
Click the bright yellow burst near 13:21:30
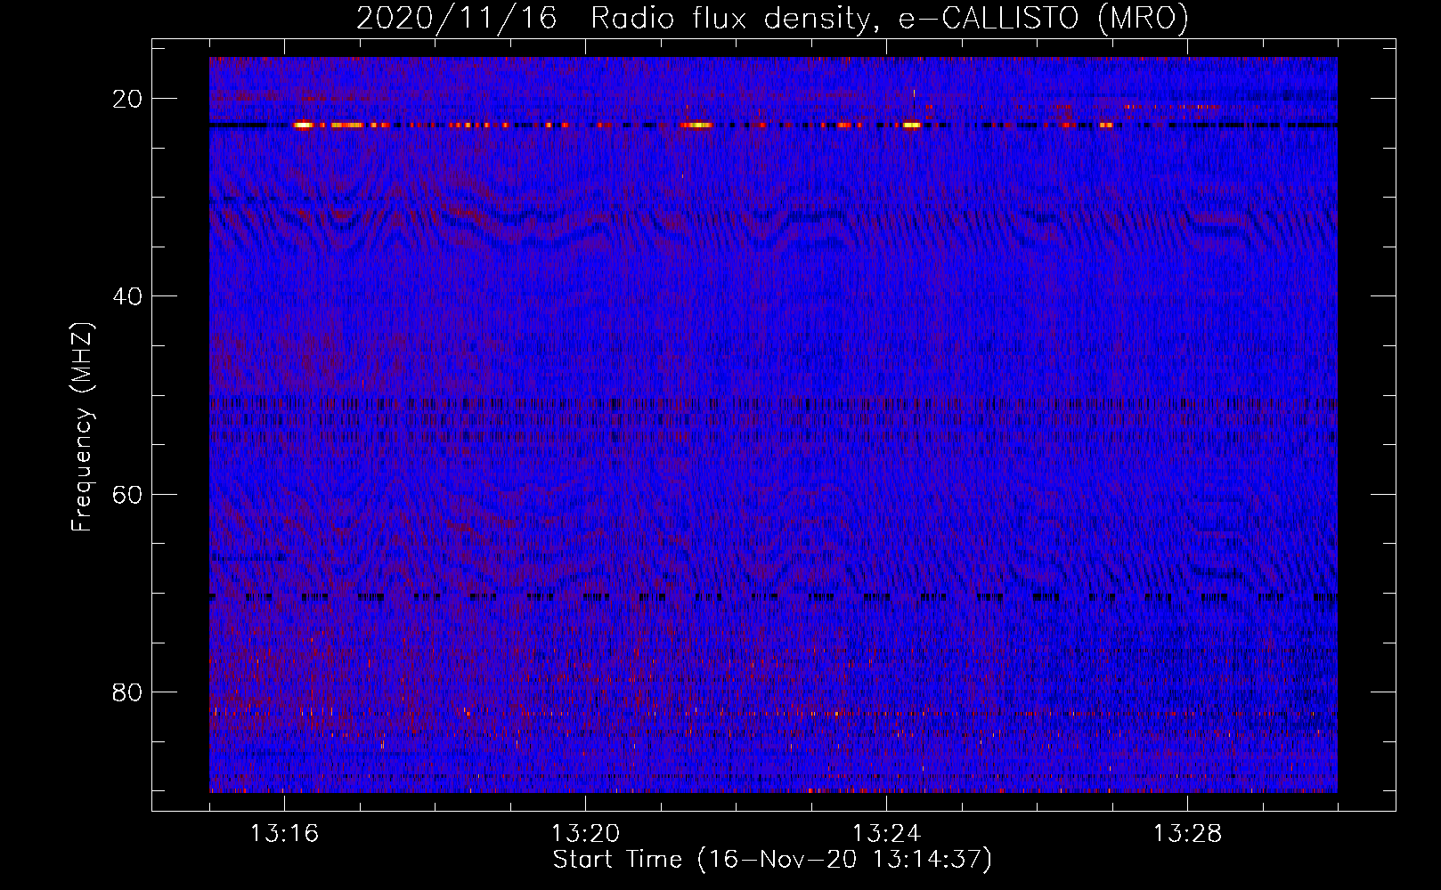tap(696, 125)
